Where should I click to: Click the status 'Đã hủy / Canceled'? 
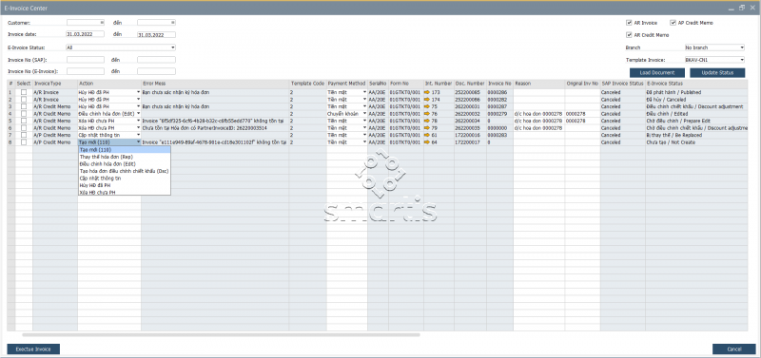click(x=666, y=100)
